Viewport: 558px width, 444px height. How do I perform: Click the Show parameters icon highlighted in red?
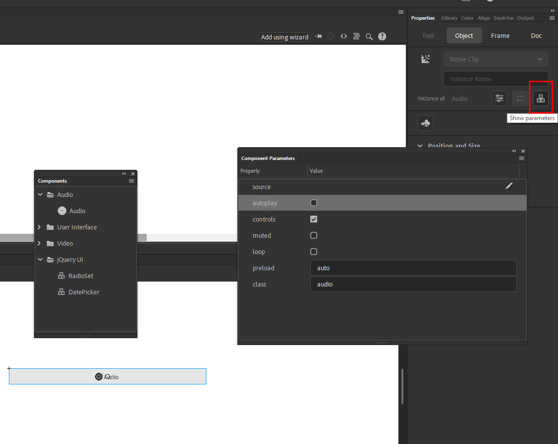tap(541, 98)
